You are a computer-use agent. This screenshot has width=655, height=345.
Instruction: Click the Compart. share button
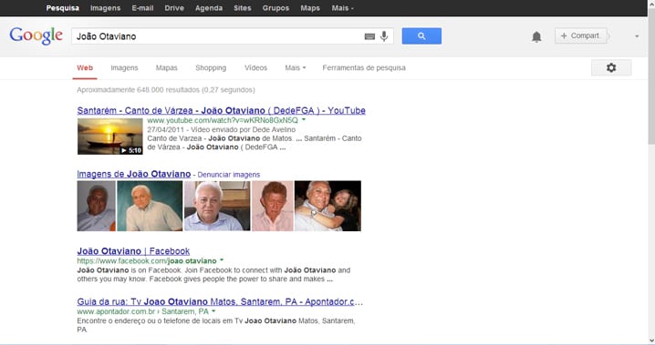pyautogui.click(x=581, y=36)
